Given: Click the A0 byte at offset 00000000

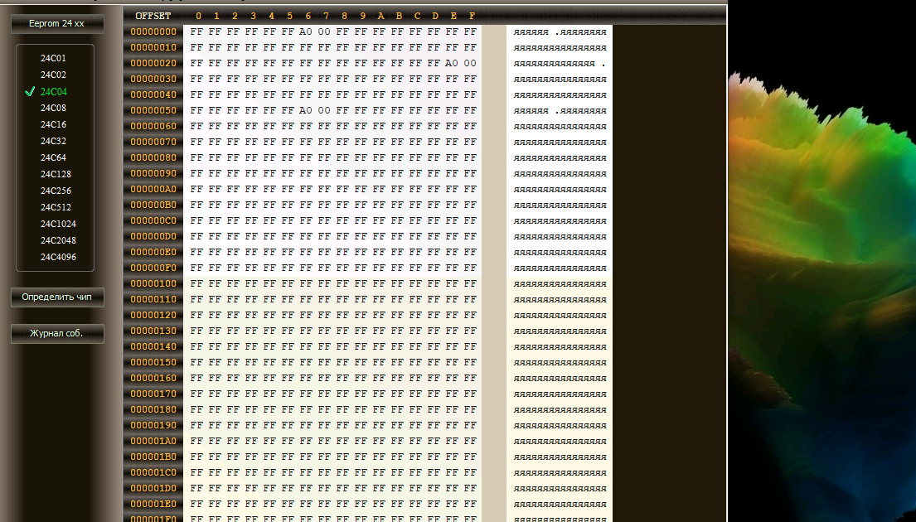Looking at the screenshot, I should (x=306, y=32).
